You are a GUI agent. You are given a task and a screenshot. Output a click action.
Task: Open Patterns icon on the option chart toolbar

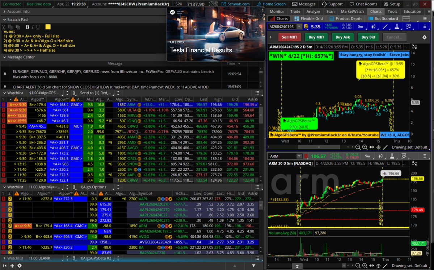409,26
